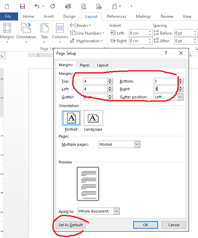Select the Layout tab in Page Setup dialog
The image size is (198, 238).
pyautogui.click(x=103, y=65)
